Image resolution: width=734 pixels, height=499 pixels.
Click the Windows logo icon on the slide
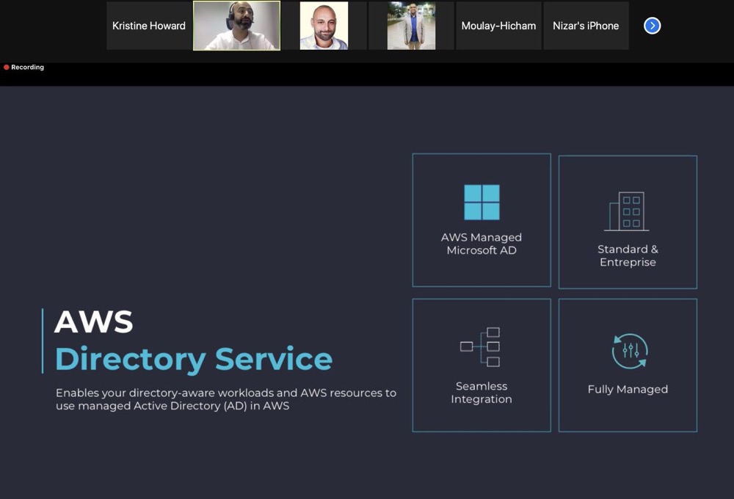482,203
